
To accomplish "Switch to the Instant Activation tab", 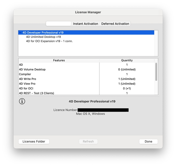I will pos(86,24).
